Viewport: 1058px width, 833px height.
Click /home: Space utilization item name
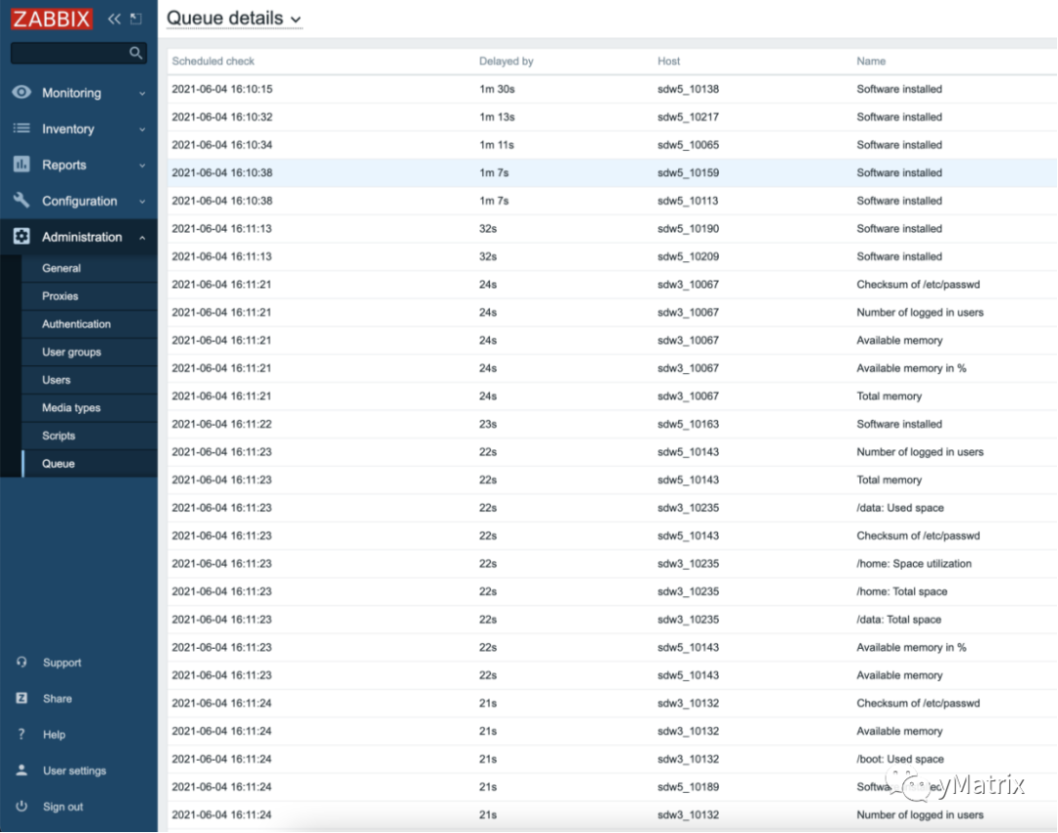(914, 564)
